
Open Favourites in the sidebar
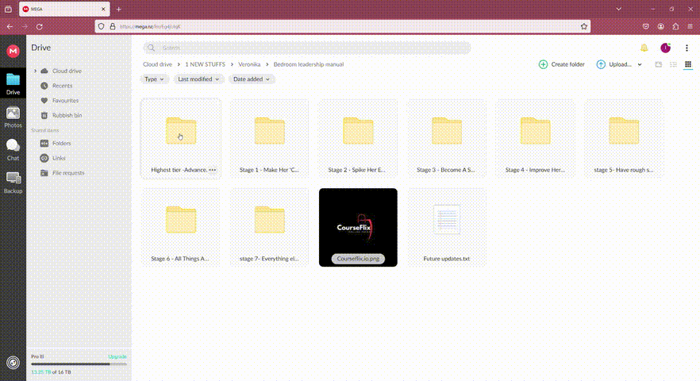click(65, 101)
